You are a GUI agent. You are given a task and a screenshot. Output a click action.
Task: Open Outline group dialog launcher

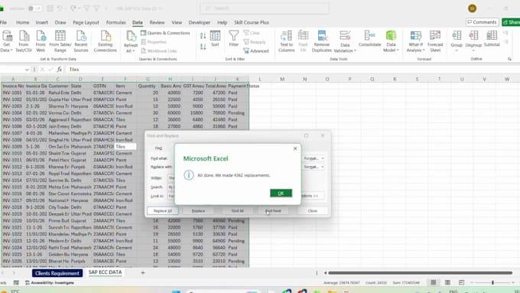(509, 59)
